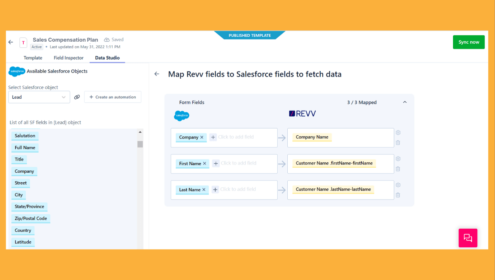Click 'Click to add field' in Company row
Screen dimensions: 495x280
(x=236, y=137)
